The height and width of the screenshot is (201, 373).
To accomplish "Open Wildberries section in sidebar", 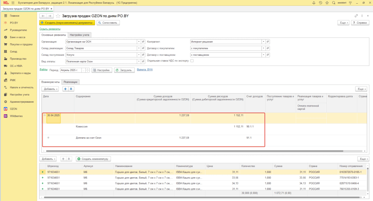I will 16,116.
